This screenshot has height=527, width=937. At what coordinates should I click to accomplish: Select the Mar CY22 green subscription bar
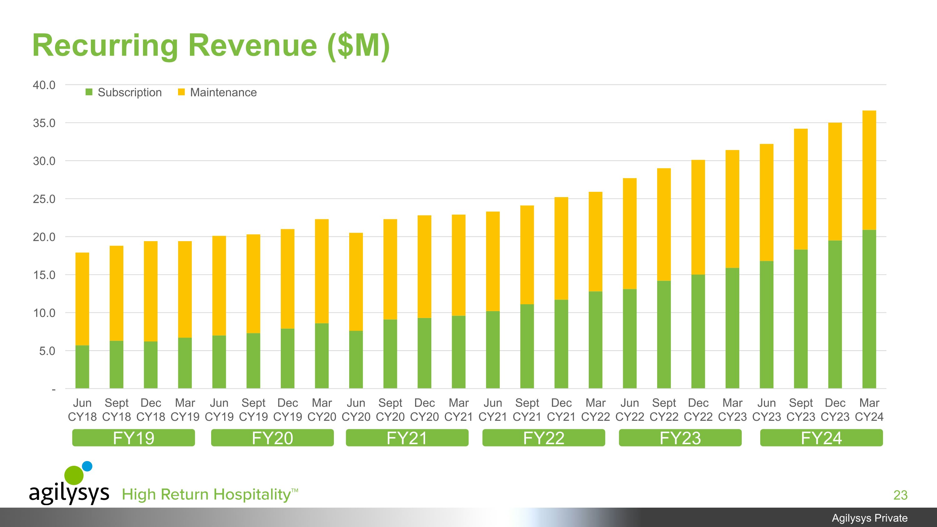(x=595, y=340)
